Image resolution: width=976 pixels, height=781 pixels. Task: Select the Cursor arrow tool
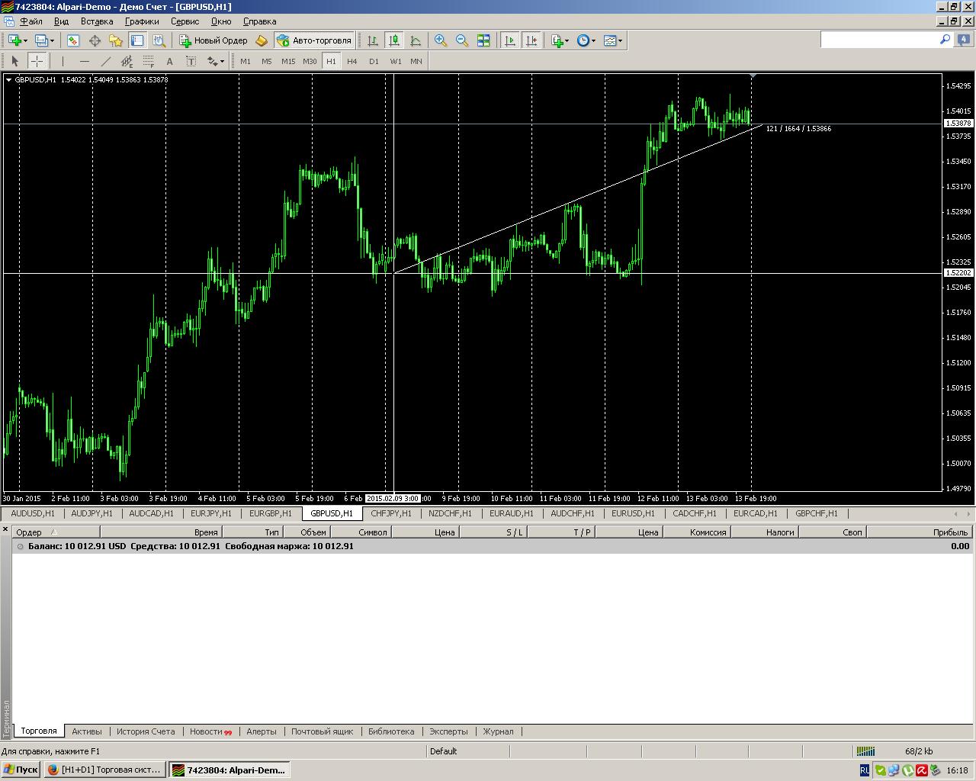click(15, 61)
